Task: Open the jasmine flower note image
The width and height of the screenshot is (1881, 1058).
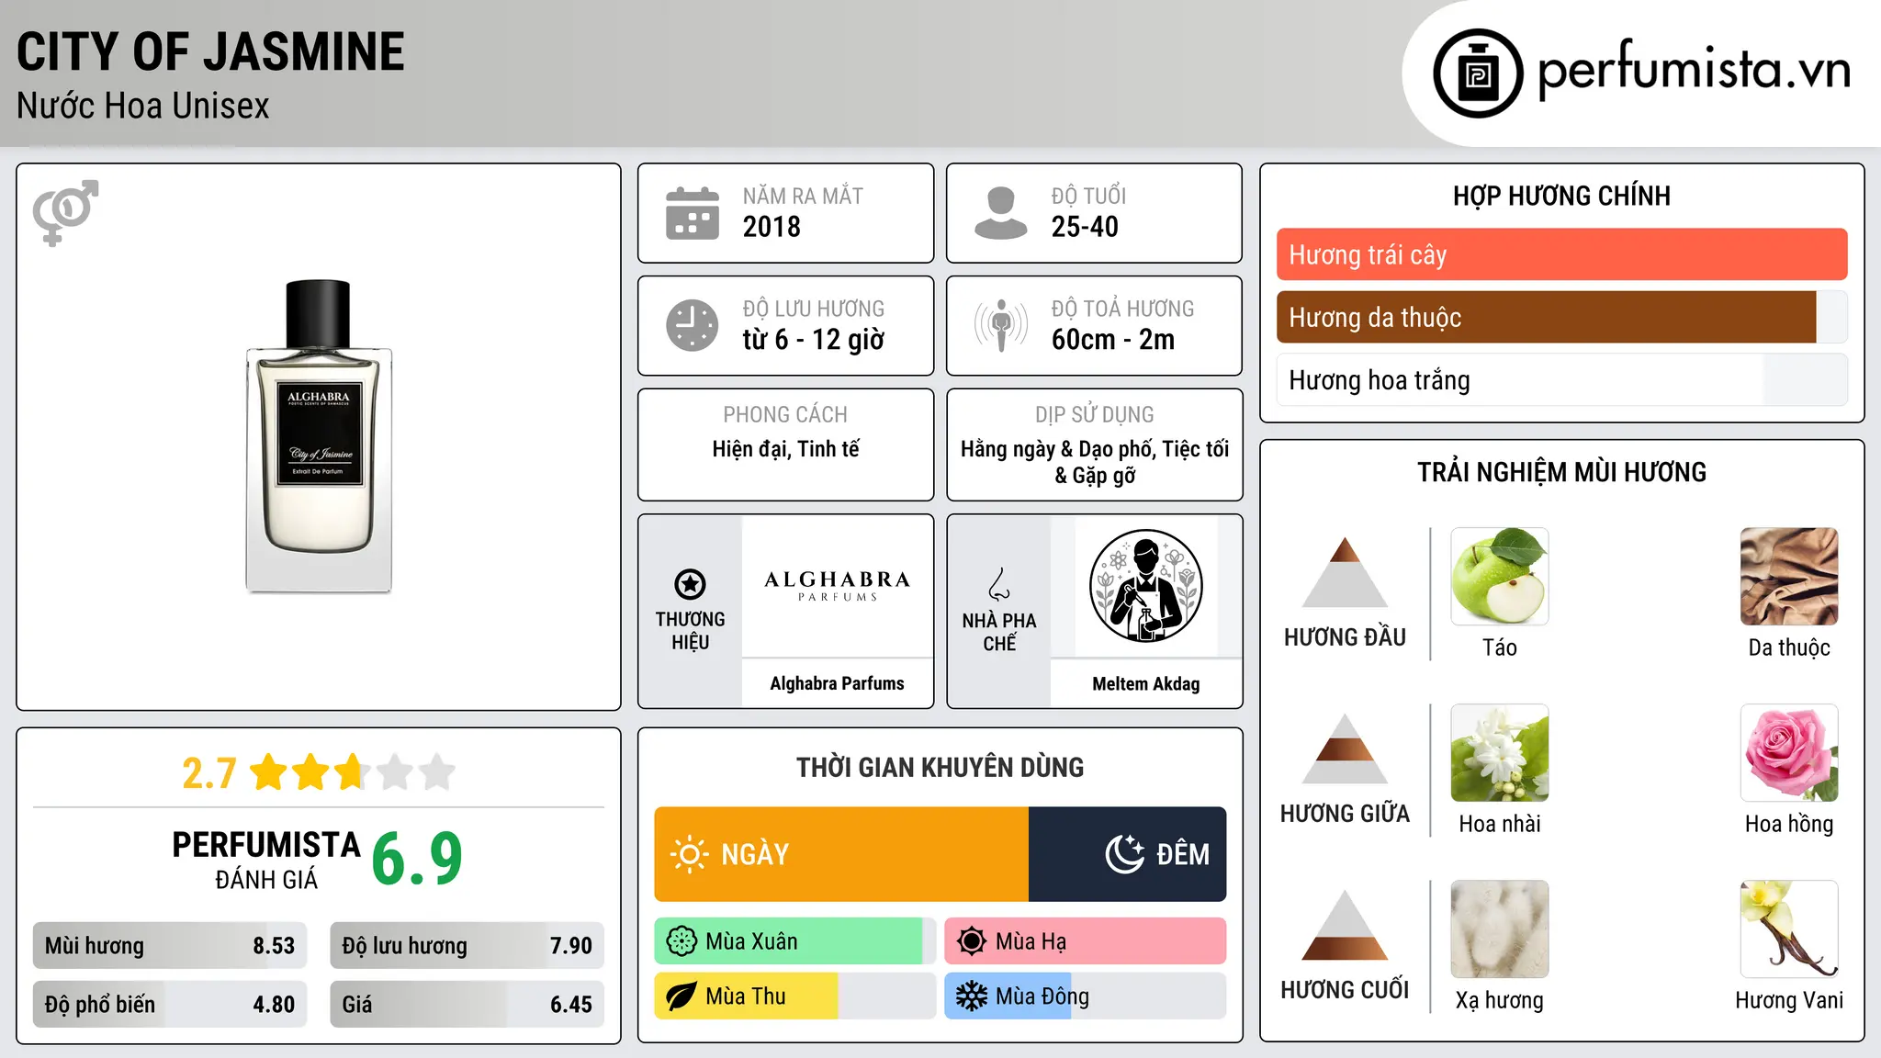Action: point(1500,752)
